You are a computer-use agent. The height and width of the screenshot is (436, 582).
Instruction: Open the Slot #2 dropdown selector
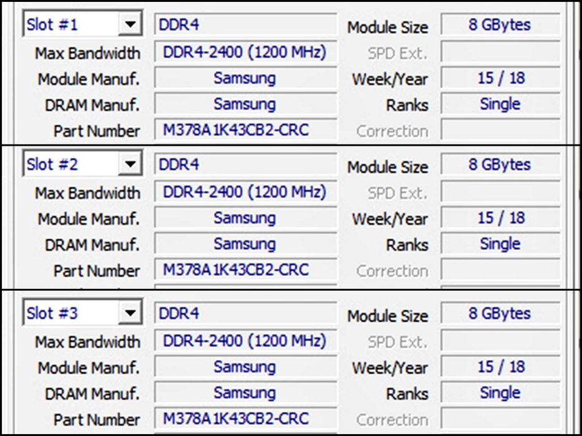click(x=82, y=163)
